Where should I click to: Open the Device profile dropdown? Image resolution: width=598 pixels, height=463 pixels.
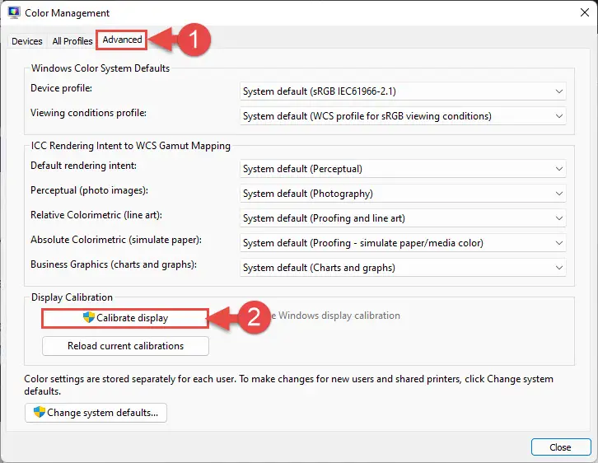[403, 91]
